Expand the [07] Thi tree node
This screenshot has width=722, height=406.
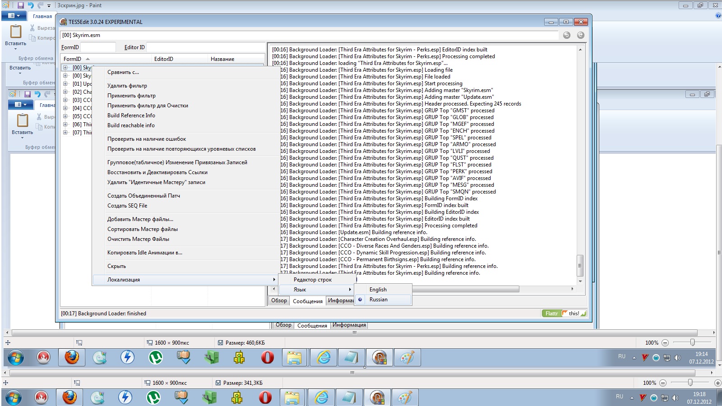[65, 133]
